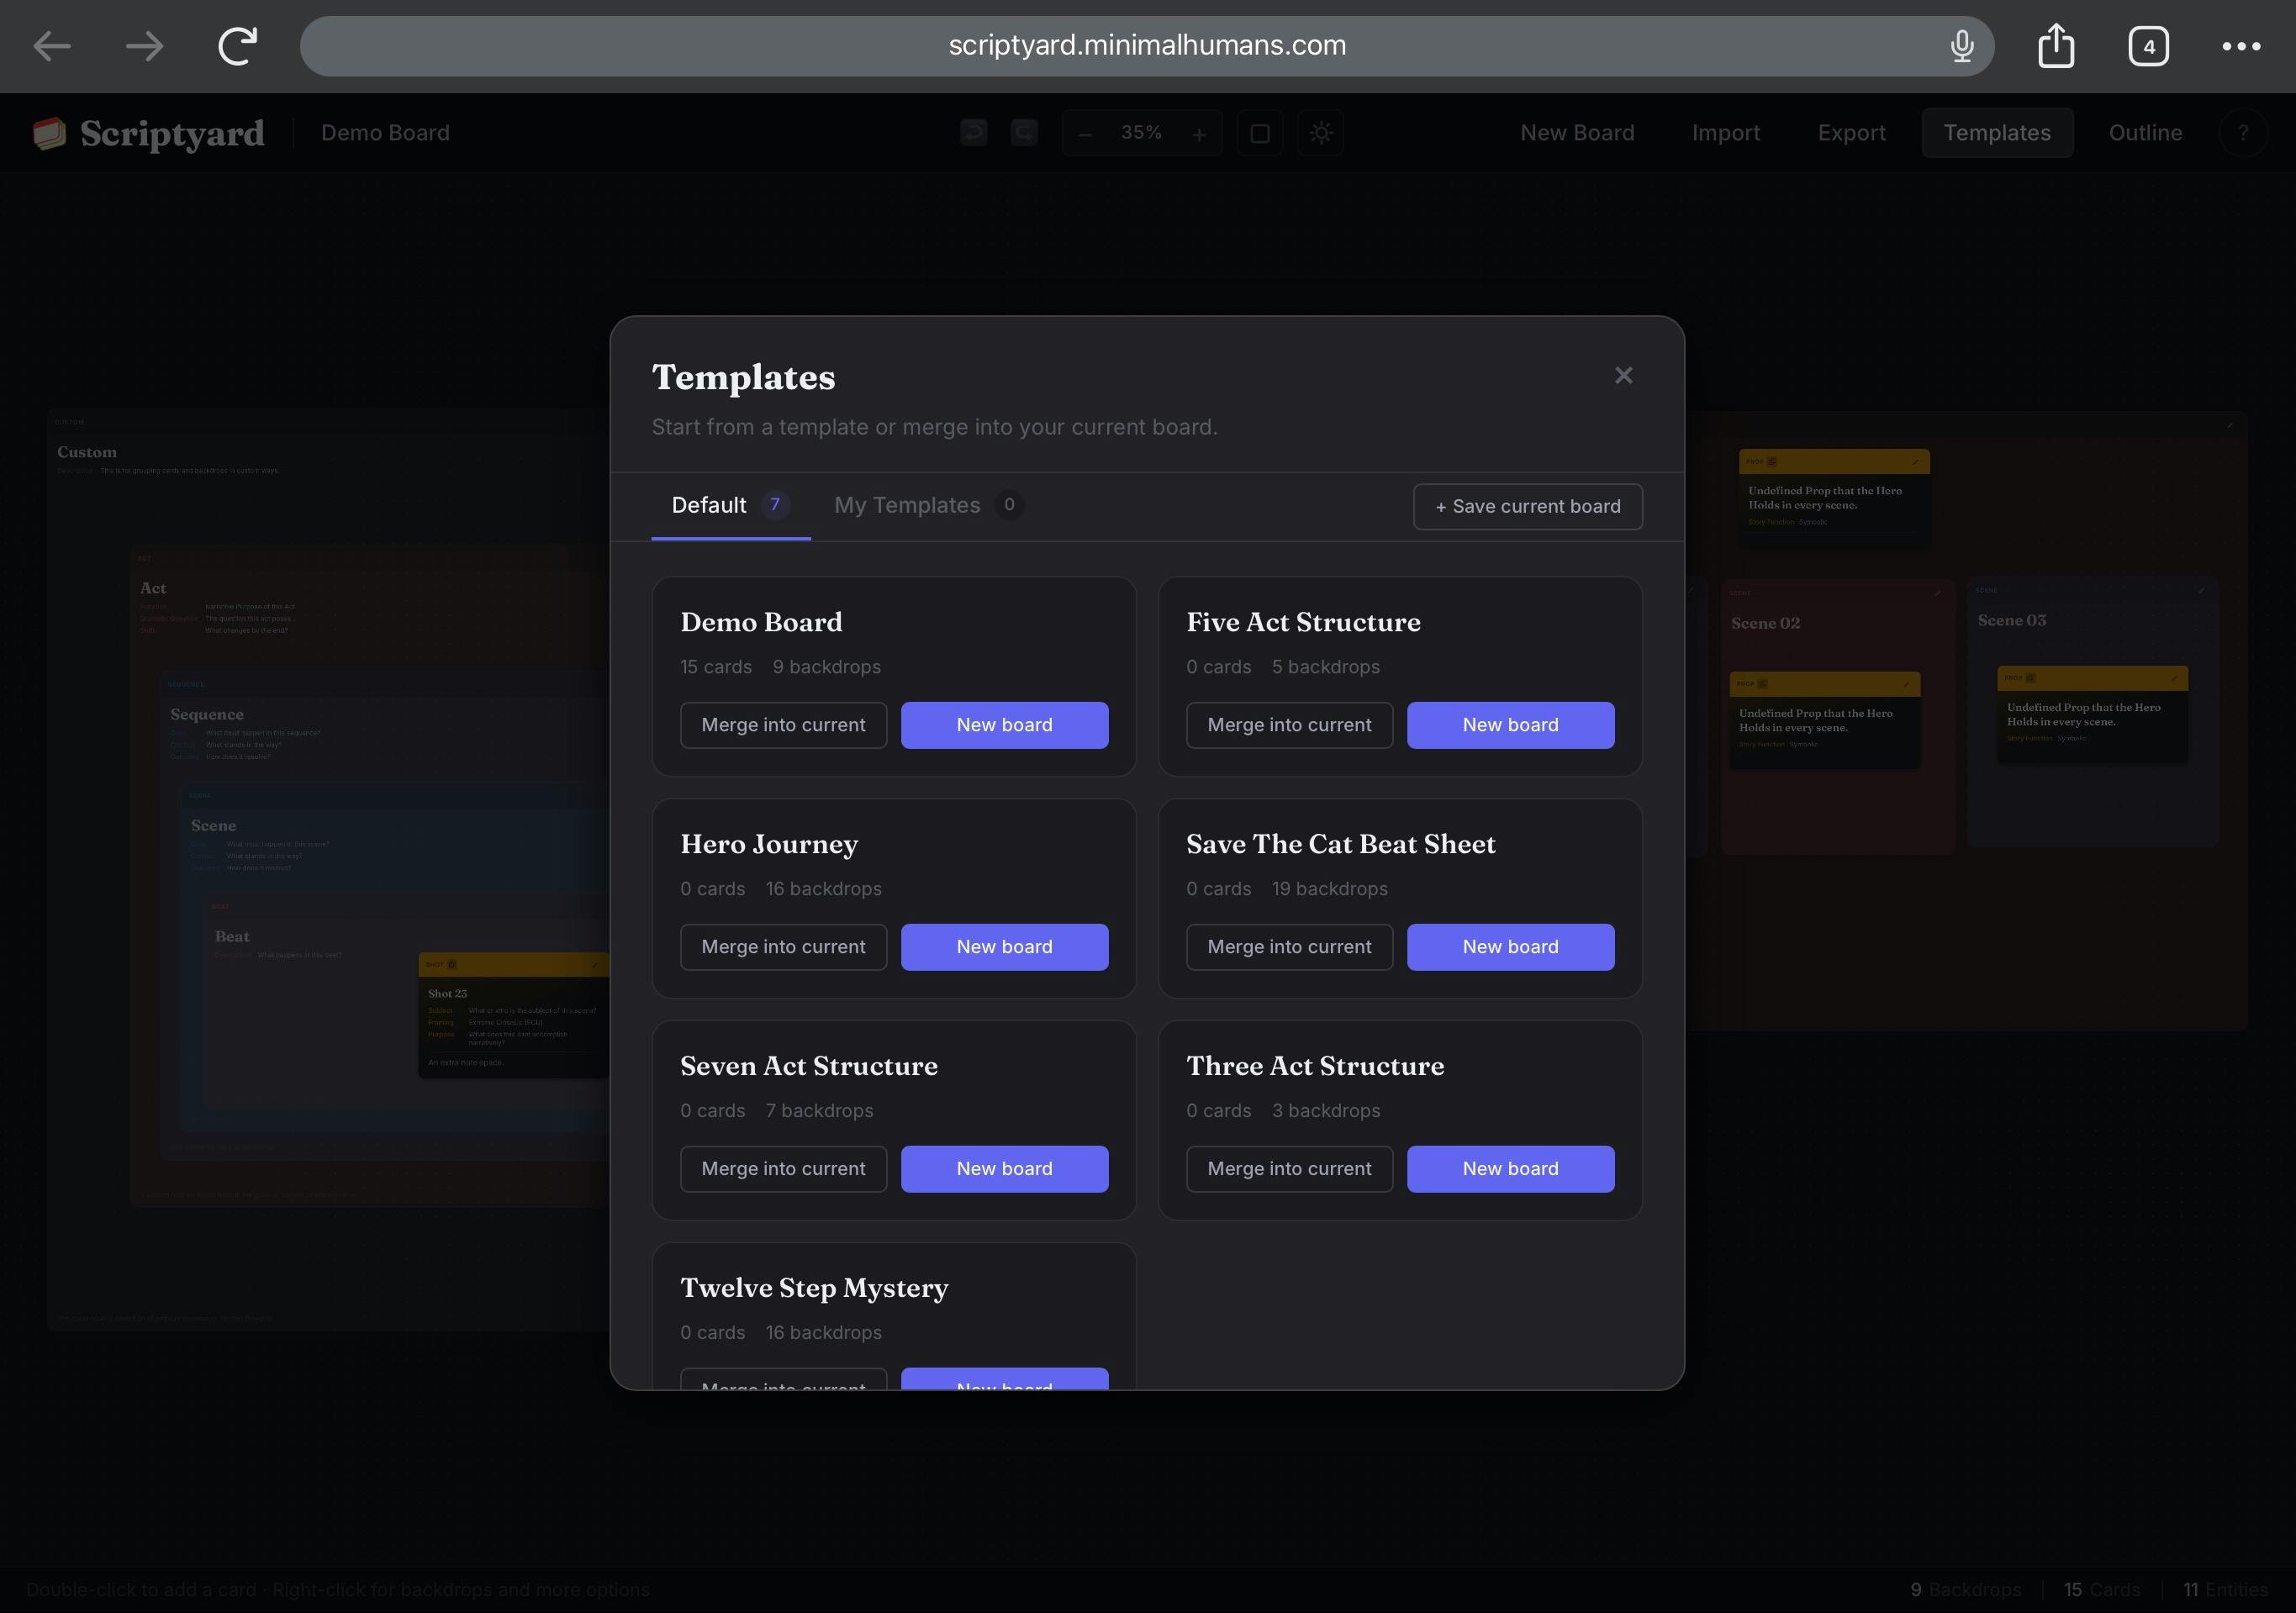Go forward with the browser forward arrow
The height and width of the screenshot is (1613, 2296).
[144, 46]
